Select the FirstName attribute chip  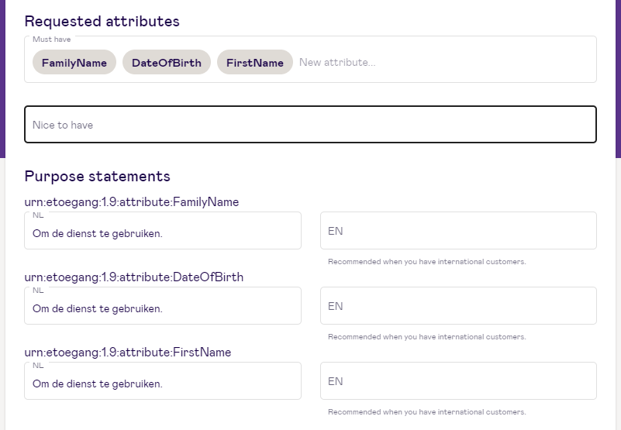click(254, 62)
